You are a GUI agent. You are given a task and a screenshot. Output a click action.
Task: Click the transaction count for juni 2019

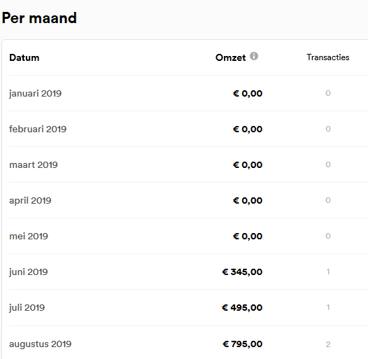click(328, 272)
